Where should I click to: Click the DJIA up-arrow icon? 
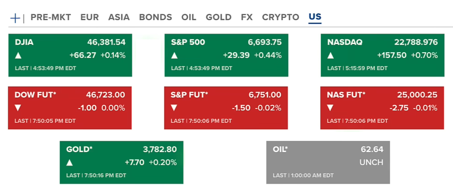pyautogui.click(x=18, y=56)
